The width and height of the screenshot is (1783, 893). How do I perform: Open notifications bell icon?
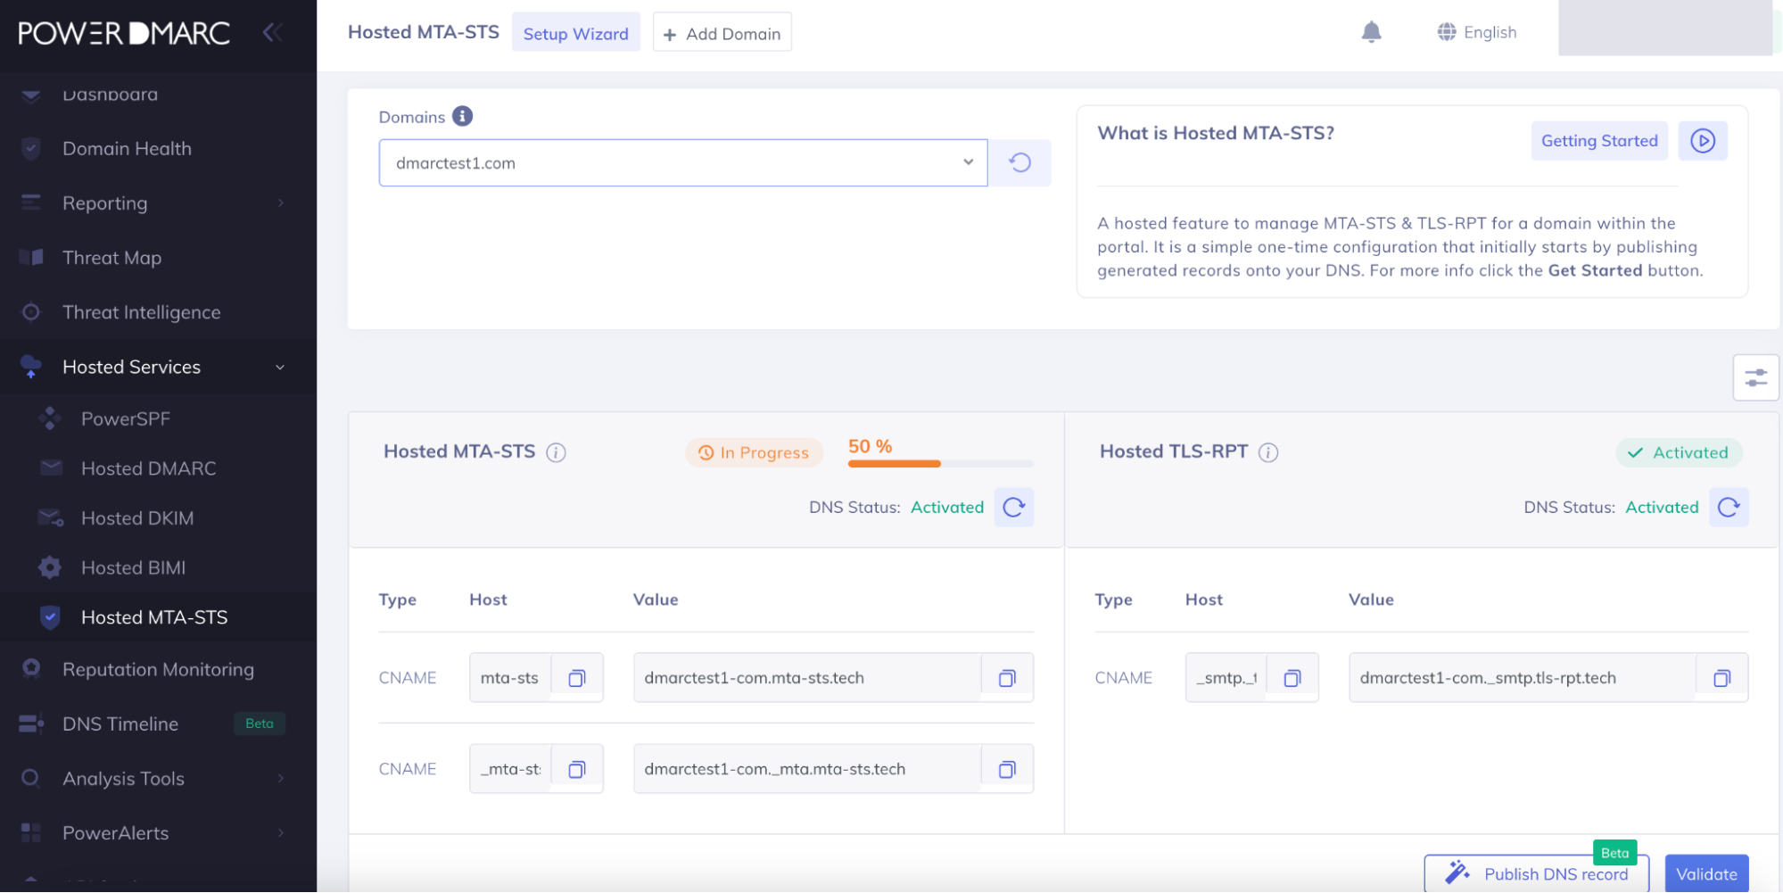tap(1371, 33)
